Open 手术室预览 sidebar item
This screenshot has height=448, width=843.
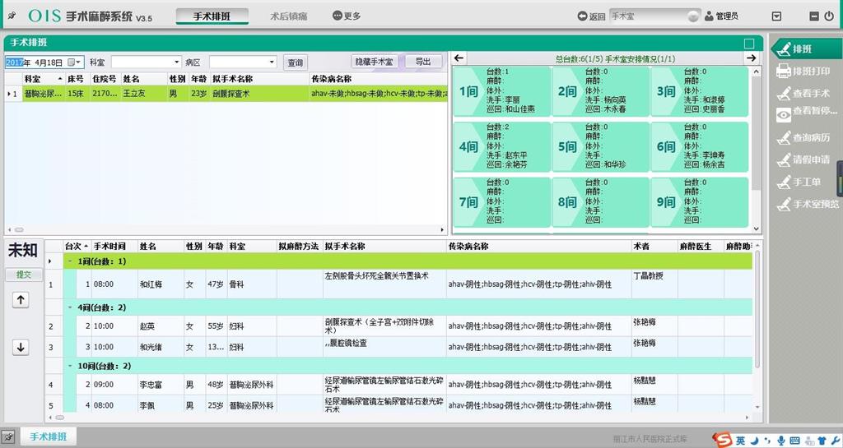pos(784,205)
